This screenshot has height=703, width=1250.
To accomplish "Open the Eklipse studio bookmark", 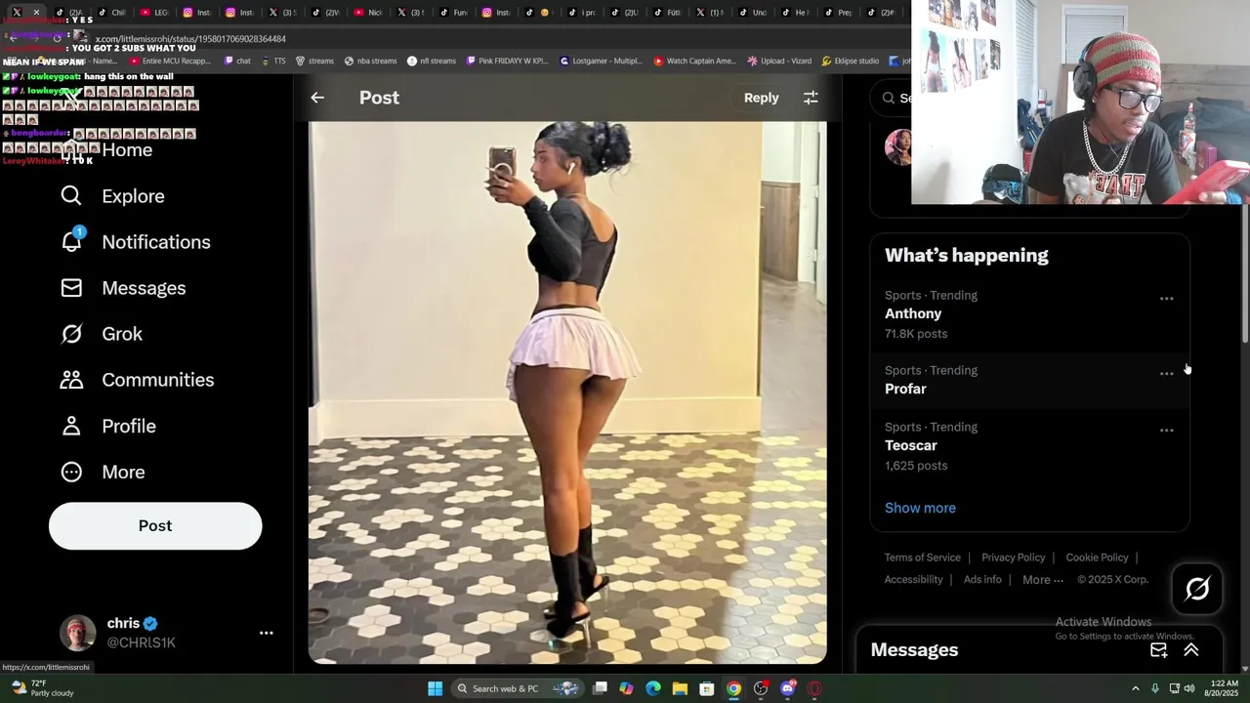I will pos(850,61).
